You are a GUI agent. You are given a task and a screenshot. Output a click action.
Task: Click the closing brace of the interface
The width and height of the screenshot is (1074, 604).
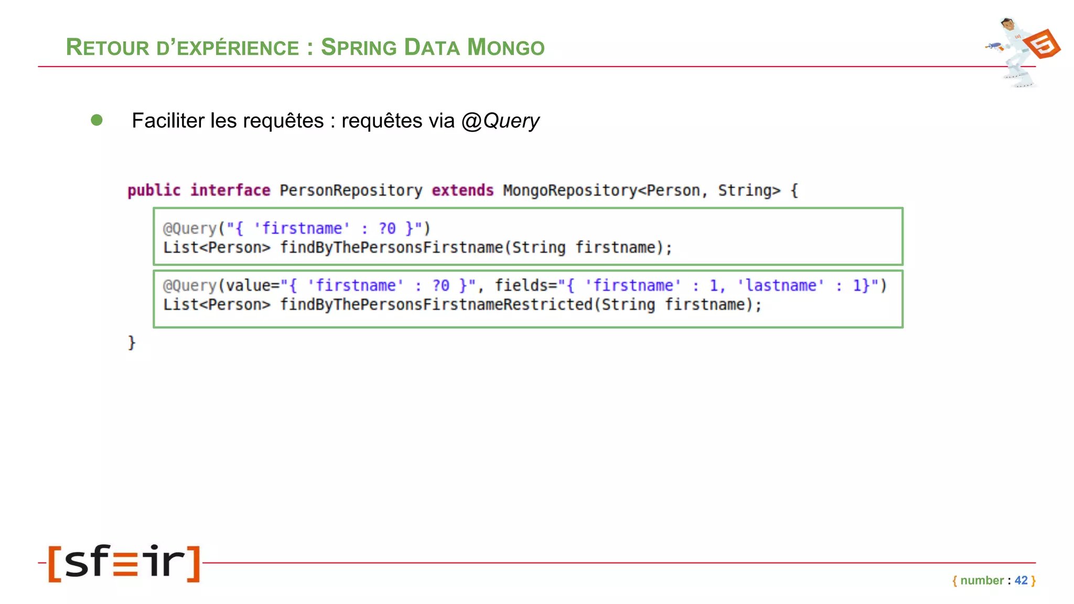(132, 343)
